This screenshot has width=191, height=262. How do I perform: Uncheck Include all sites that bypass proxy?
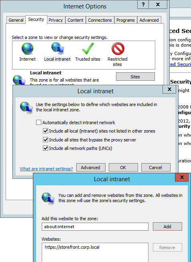pyautogui.click(x=45, y=140)
